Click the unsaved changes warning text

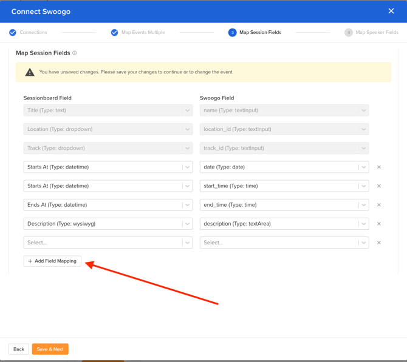[136, 72]
